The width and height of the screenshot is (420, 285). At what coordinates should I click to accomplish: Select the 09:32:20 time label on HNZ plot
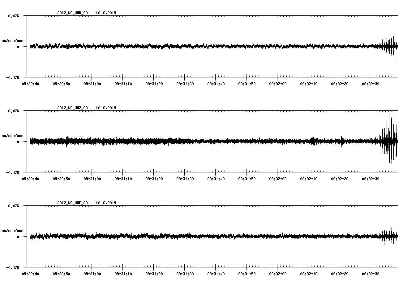340,179
